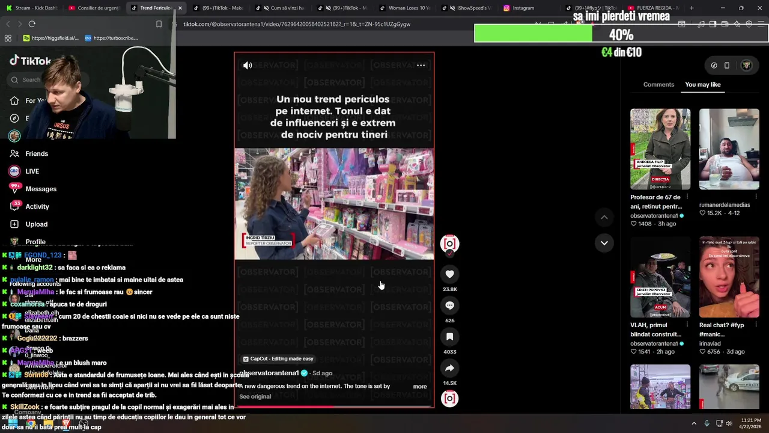Open Upload in the sidebar

coord(36,224)
